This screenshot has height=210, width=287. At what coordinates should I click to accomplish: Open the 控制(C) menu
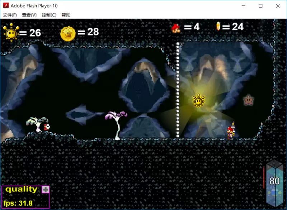[49, 15]
